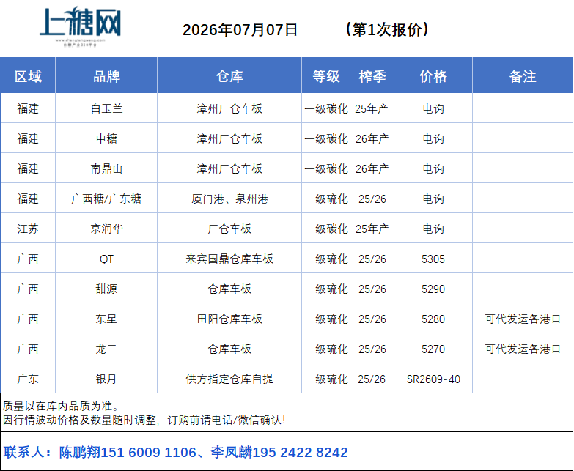Click the （第1次报价） label
Screen dimensions: 574x471
tap(386, 29)
